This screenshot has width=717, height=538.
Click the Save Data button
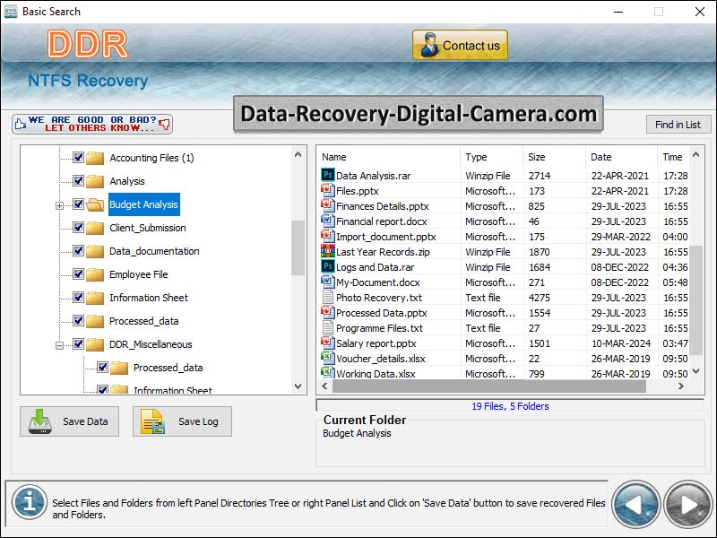[x=69, y=421]
